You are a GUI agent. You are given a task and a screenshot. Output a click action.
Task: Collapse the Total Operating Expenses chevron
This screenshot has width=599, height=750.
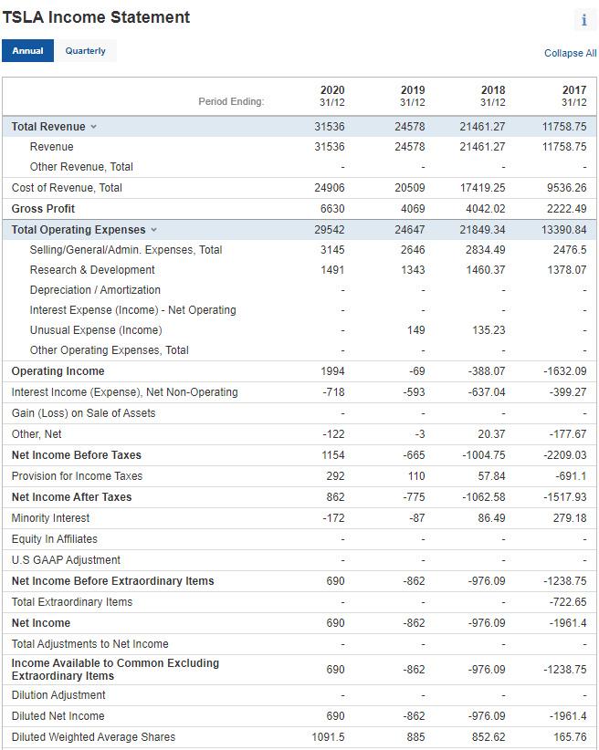153,230
